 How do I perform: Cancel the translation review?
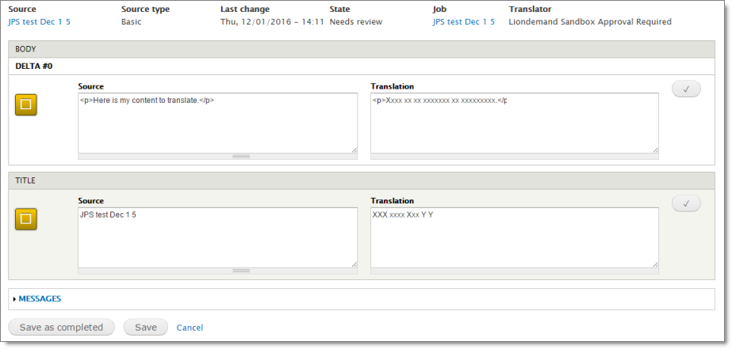coord(190,328)
